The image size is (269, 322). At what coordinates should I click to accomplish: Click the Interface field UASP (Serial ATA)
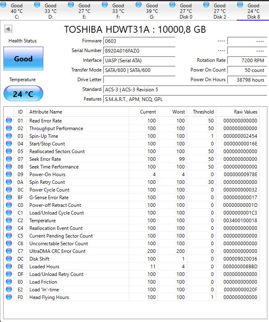[139, 60]
